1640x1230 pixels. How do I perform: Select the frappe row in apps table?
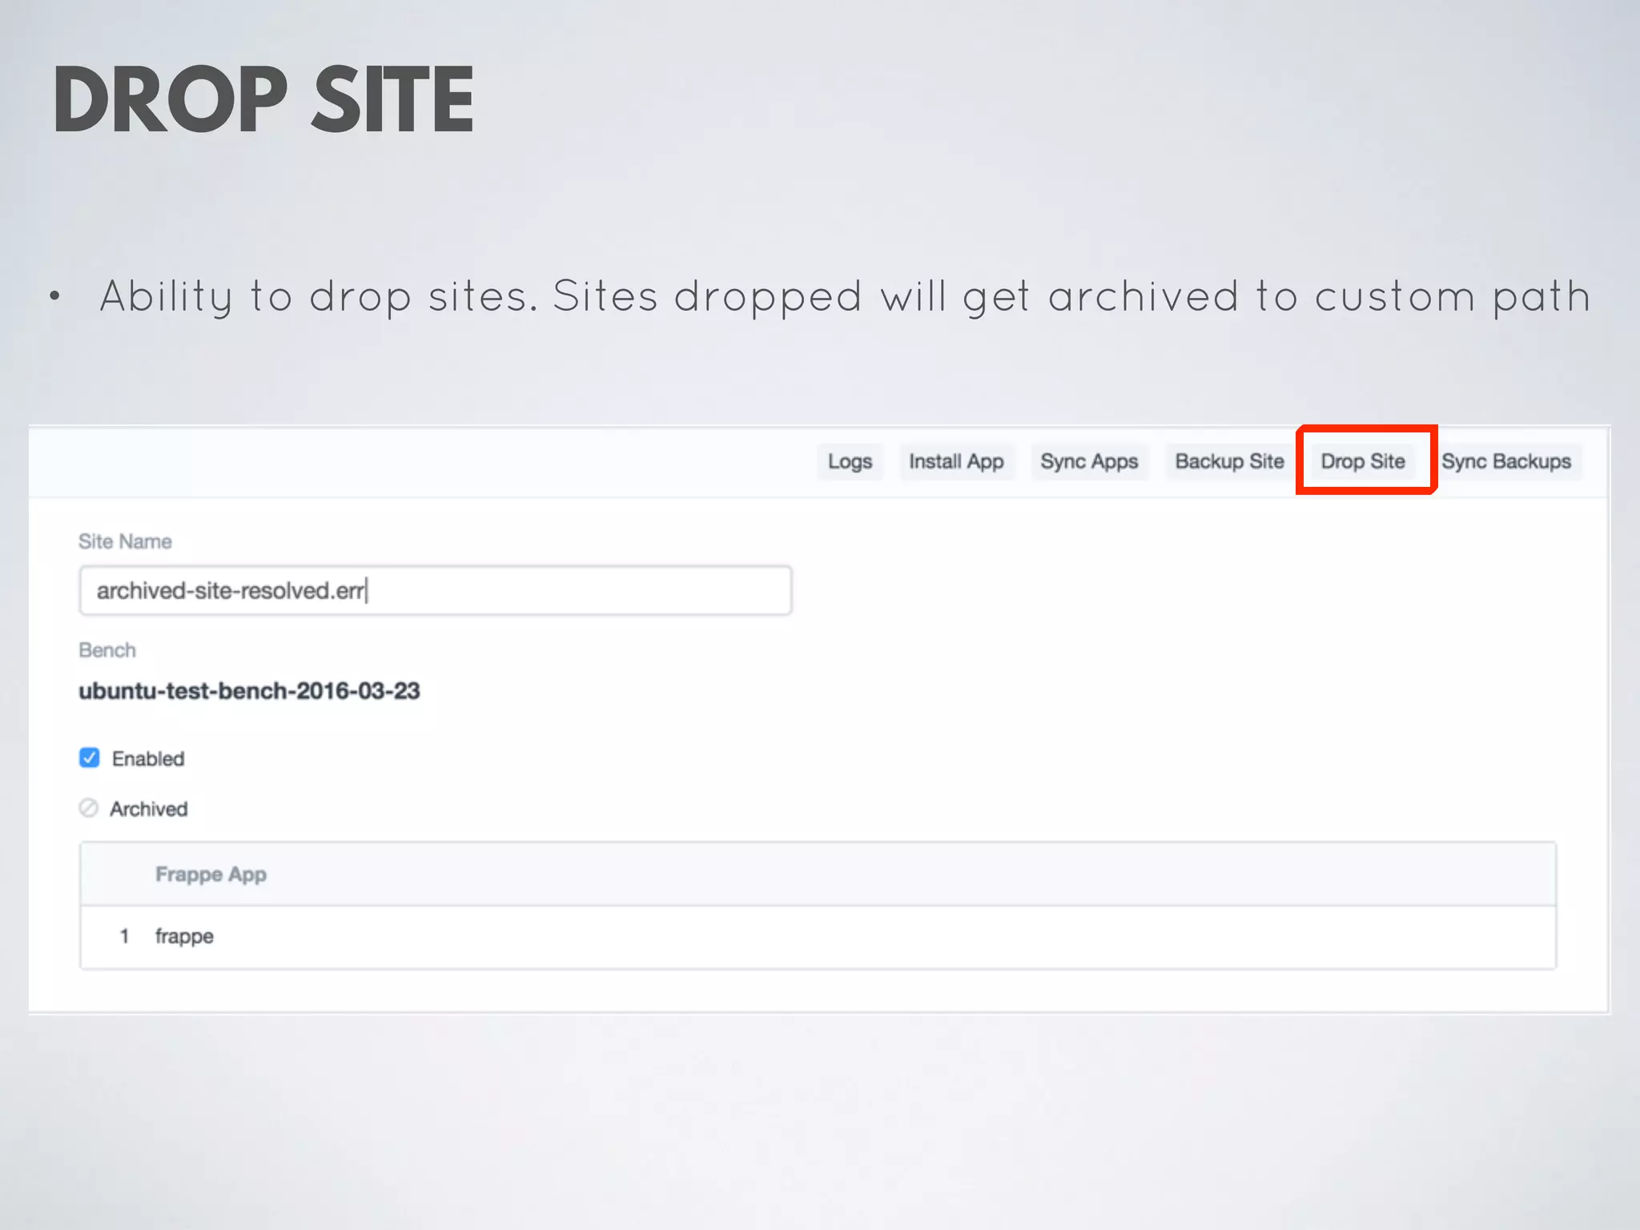click(818, 937)
